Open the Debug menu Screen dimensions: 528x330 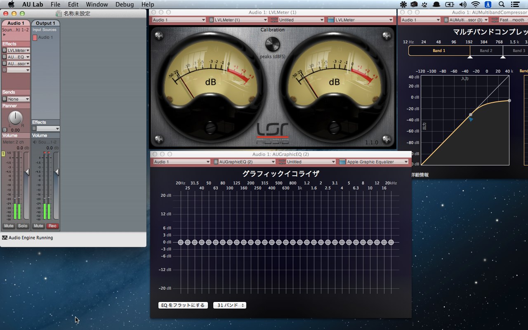pyautogui.click(x=124, y=5)
